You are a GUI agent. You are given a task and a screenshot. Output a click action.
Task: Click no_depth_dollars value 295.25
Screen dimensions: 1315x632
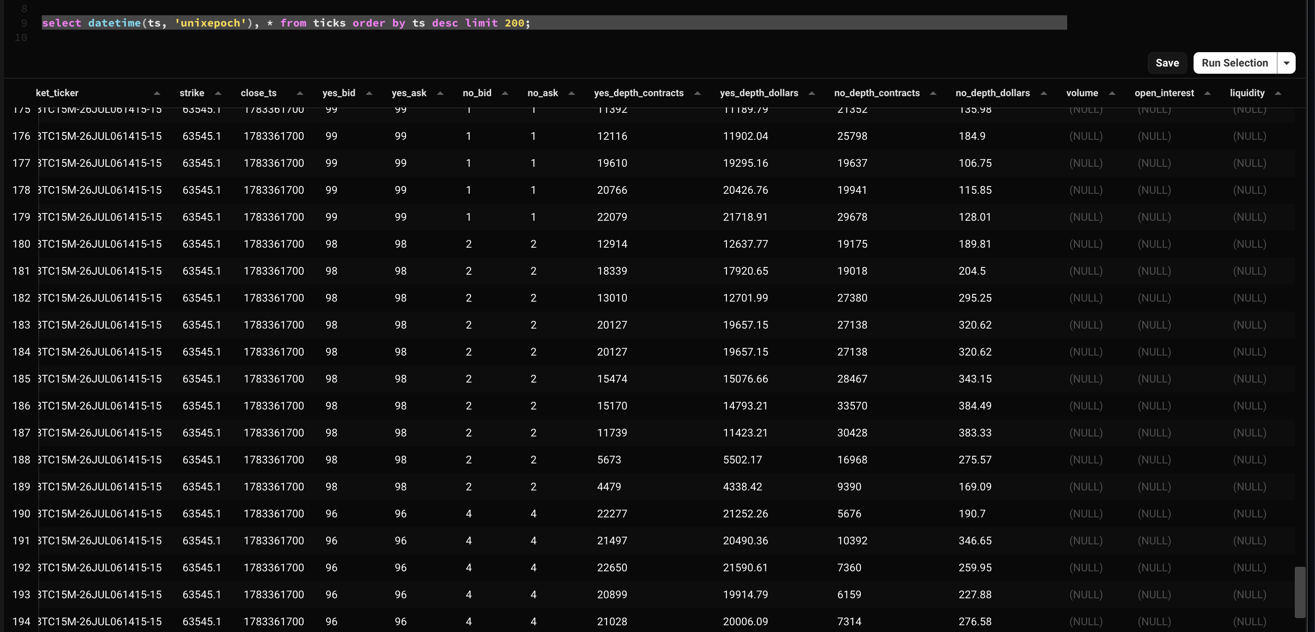975,298
